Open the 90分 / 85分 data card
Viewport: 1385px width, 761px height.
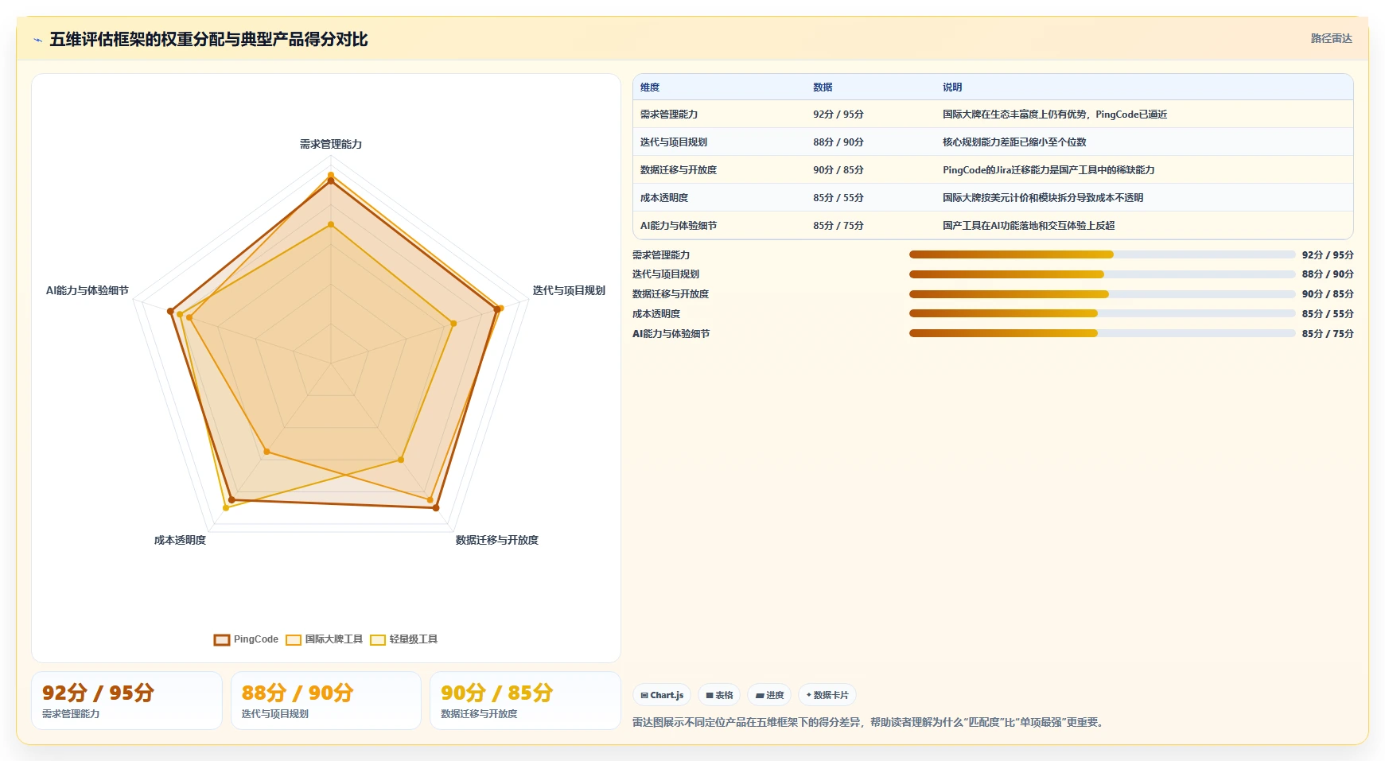click(x=525, y=701)
